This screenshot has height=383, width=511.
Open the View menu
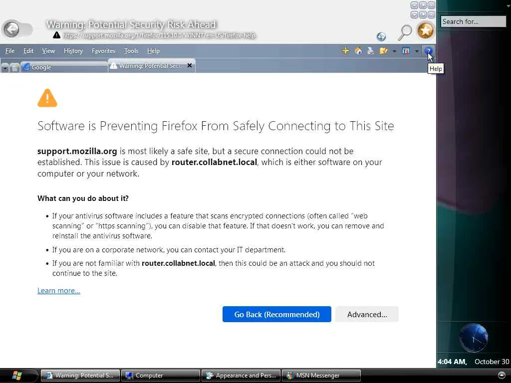[x=48, y=51]
